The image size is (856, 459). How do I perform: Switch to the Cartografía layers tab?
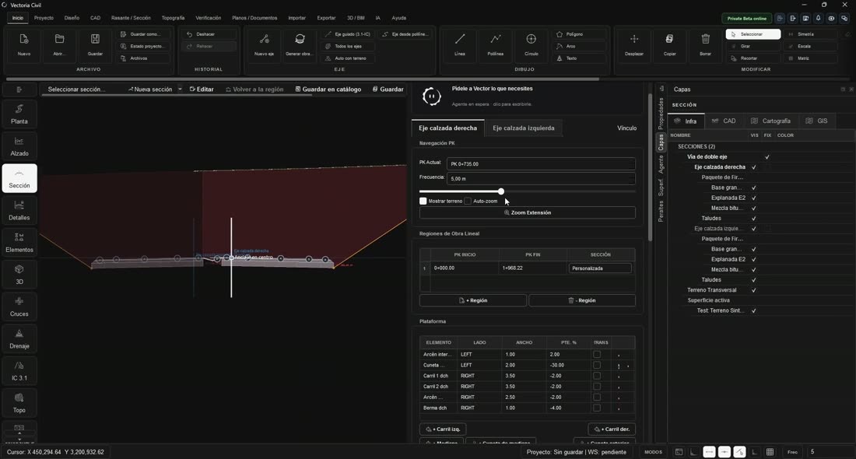tap(770, 121)
